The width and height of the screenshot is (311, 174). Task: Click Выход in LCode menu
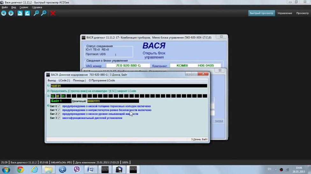tap(52, 81)
